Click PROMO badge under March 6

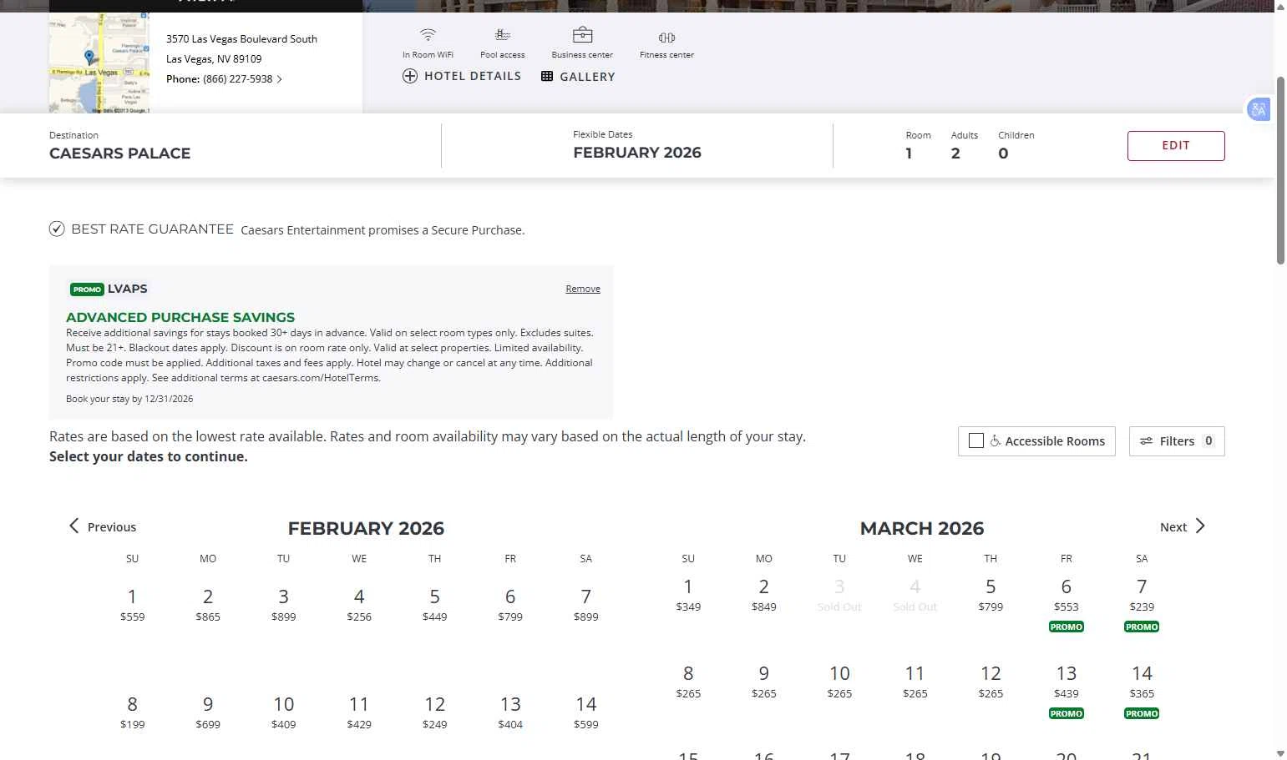[x=1067, y=627]
